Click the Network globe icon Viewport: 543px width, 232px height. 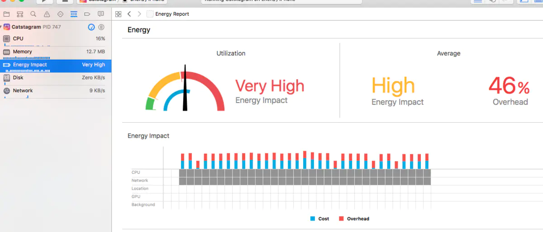coord(6,91)
